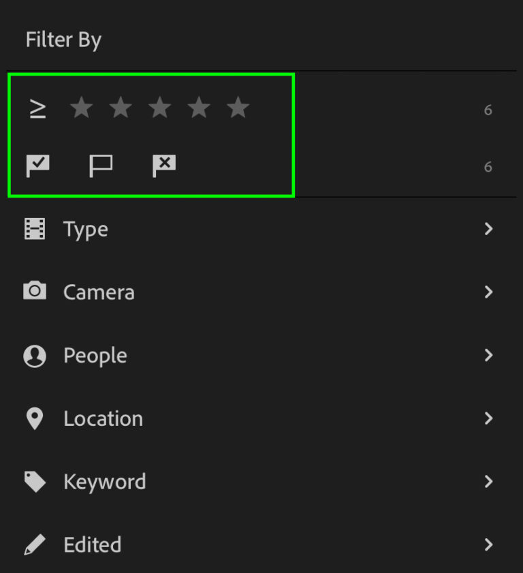Expand the Type filter row
523x573 pixels.
[488, 229]
